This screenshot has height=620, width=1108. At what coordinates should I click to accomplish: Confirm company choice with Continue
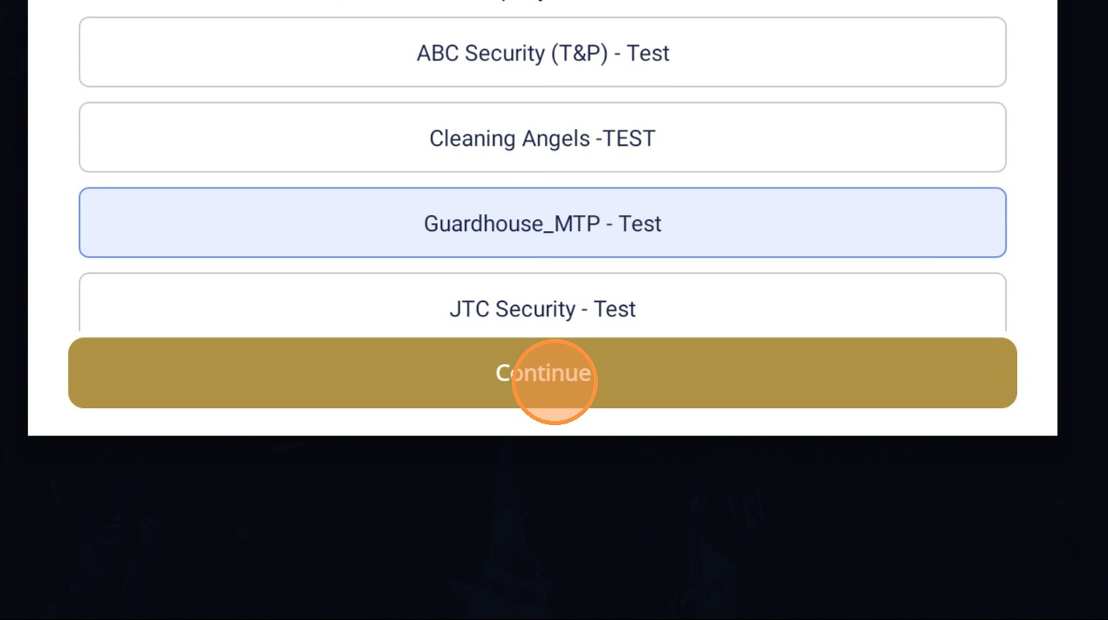point(542,373)
